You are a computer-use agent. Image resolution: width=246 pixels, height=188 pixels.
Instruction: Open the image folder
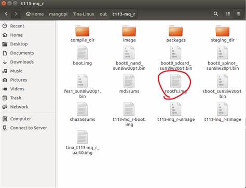(x=129, y=31)
